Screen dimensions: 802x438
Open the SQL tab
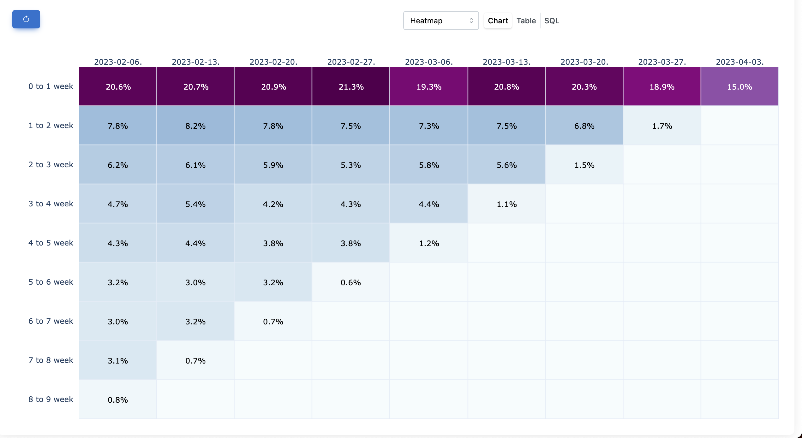(552, 21)
